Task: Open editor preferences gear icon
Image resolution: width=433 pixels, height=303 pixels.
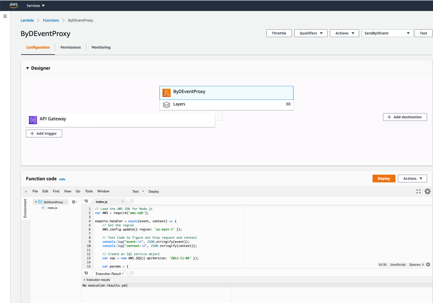Action: [x=428, y=191]
